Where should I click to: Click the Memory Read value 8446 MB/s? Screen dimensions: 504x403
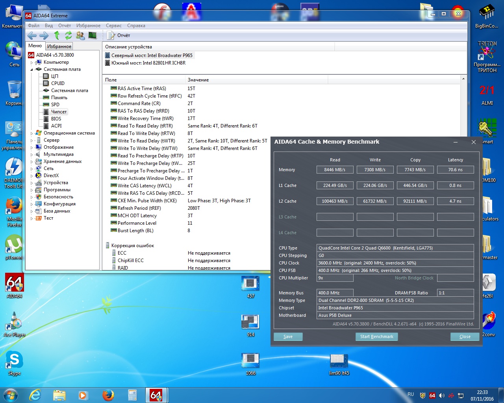[x=335, y=170]
